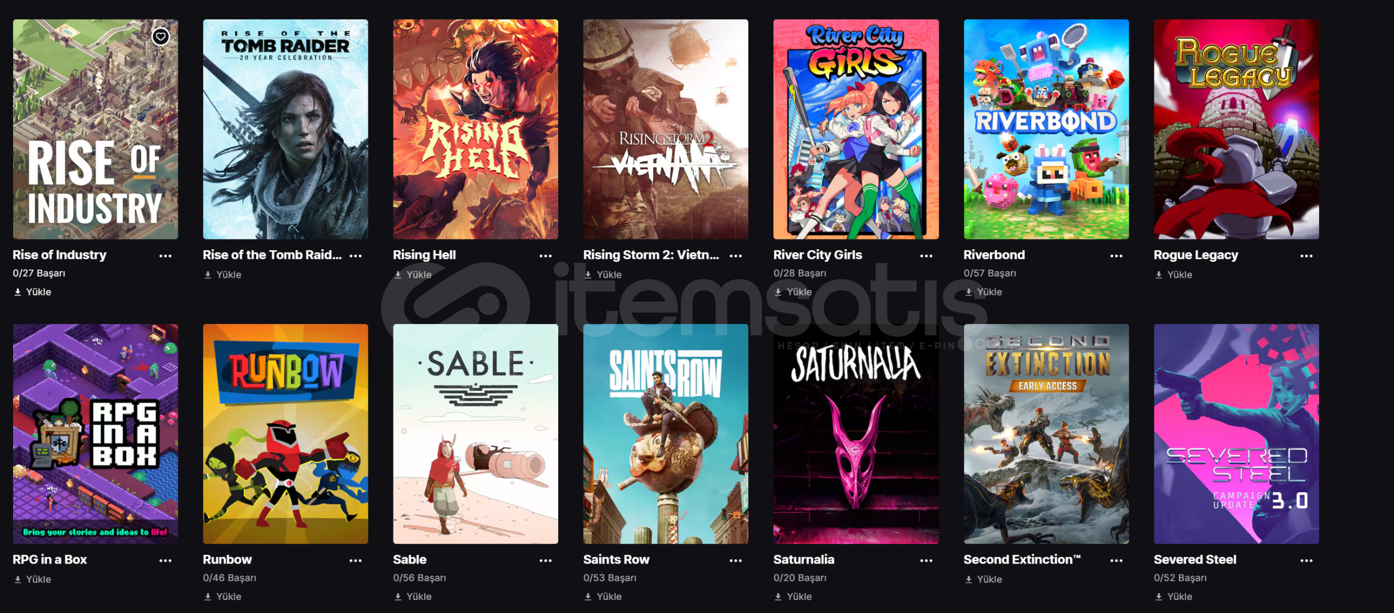Open more options for Runbow

355,561
